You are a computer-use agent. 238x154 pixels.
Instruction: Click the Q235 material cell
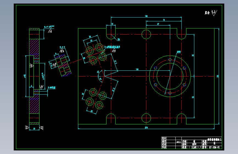point(194,144)
